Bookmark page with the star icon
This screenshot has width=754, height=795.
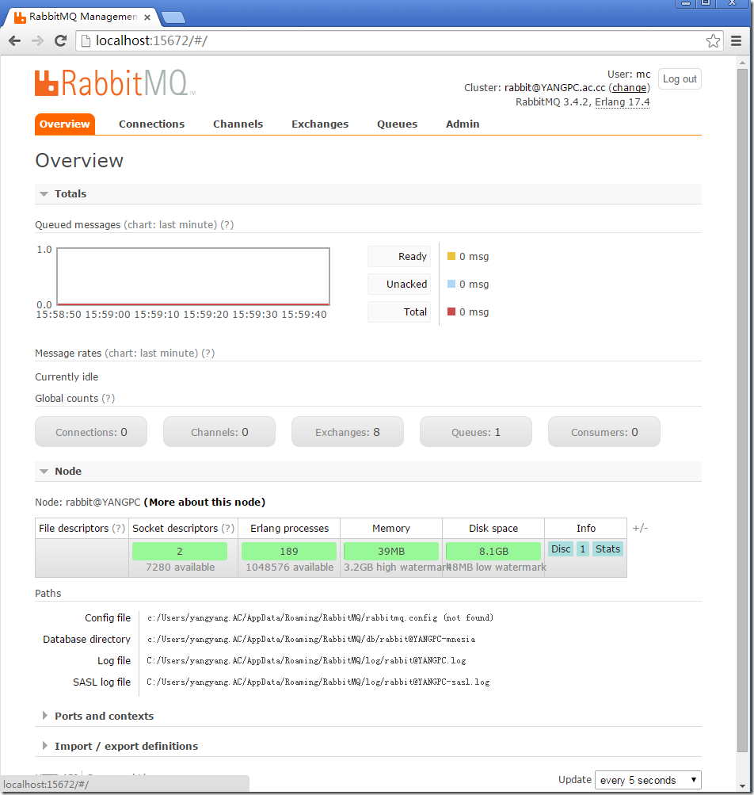[x=713, y=41]
